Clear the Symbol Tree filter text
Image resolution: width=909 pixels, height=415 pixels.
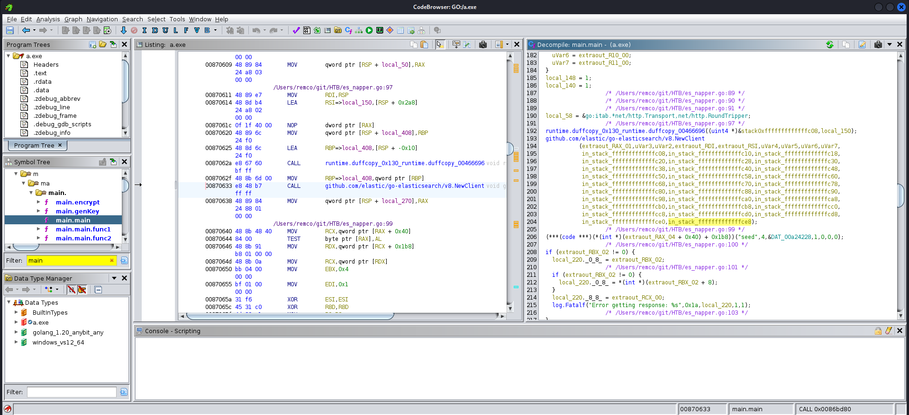[x=112, y=260]
